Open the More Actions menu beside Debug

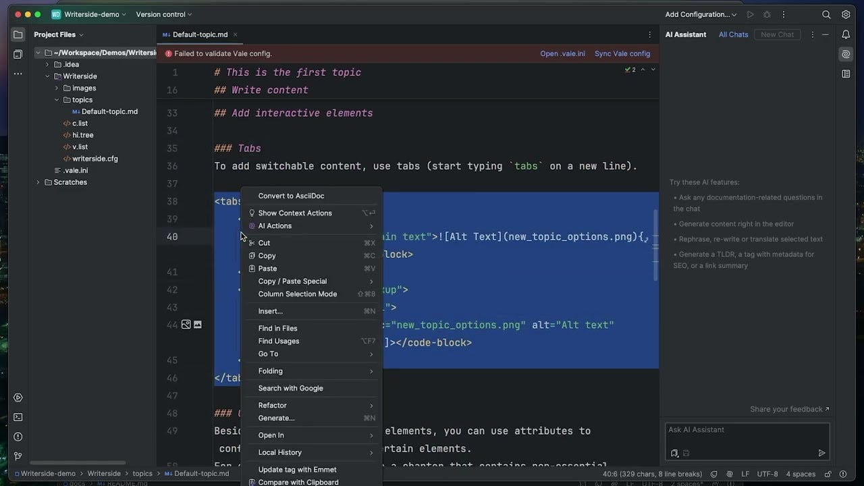click(x=783, y=14)
